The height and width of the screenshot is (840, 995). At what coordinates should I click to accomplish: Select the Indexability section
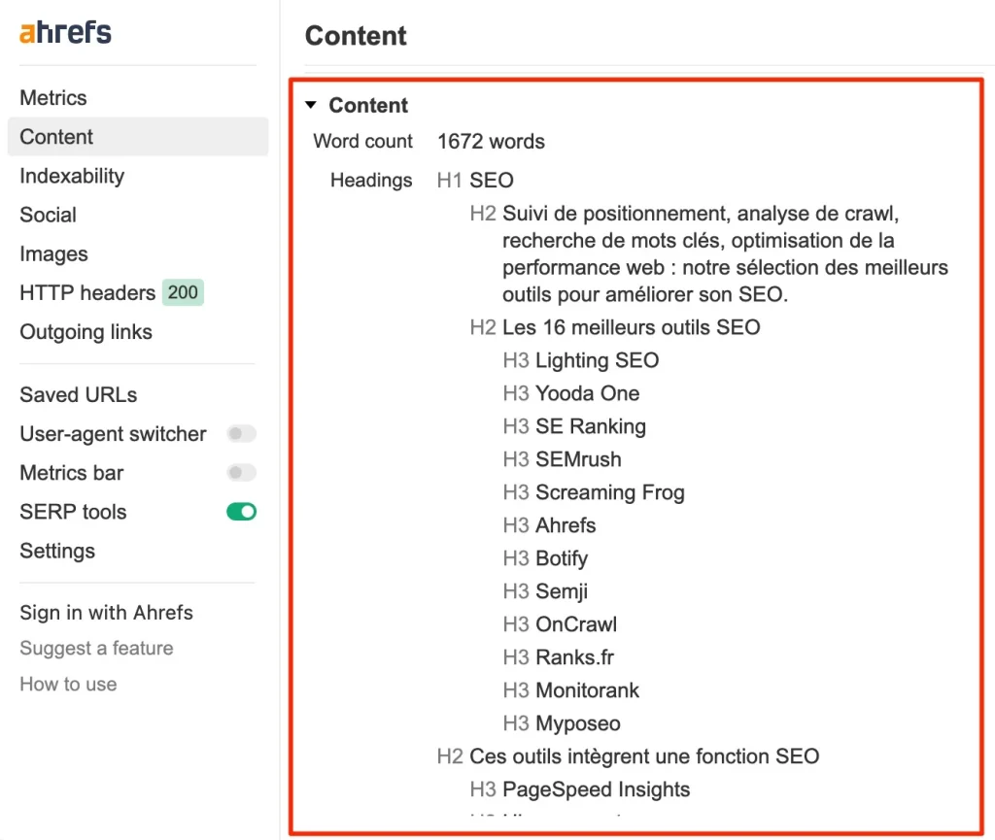(x=72, y=176)
